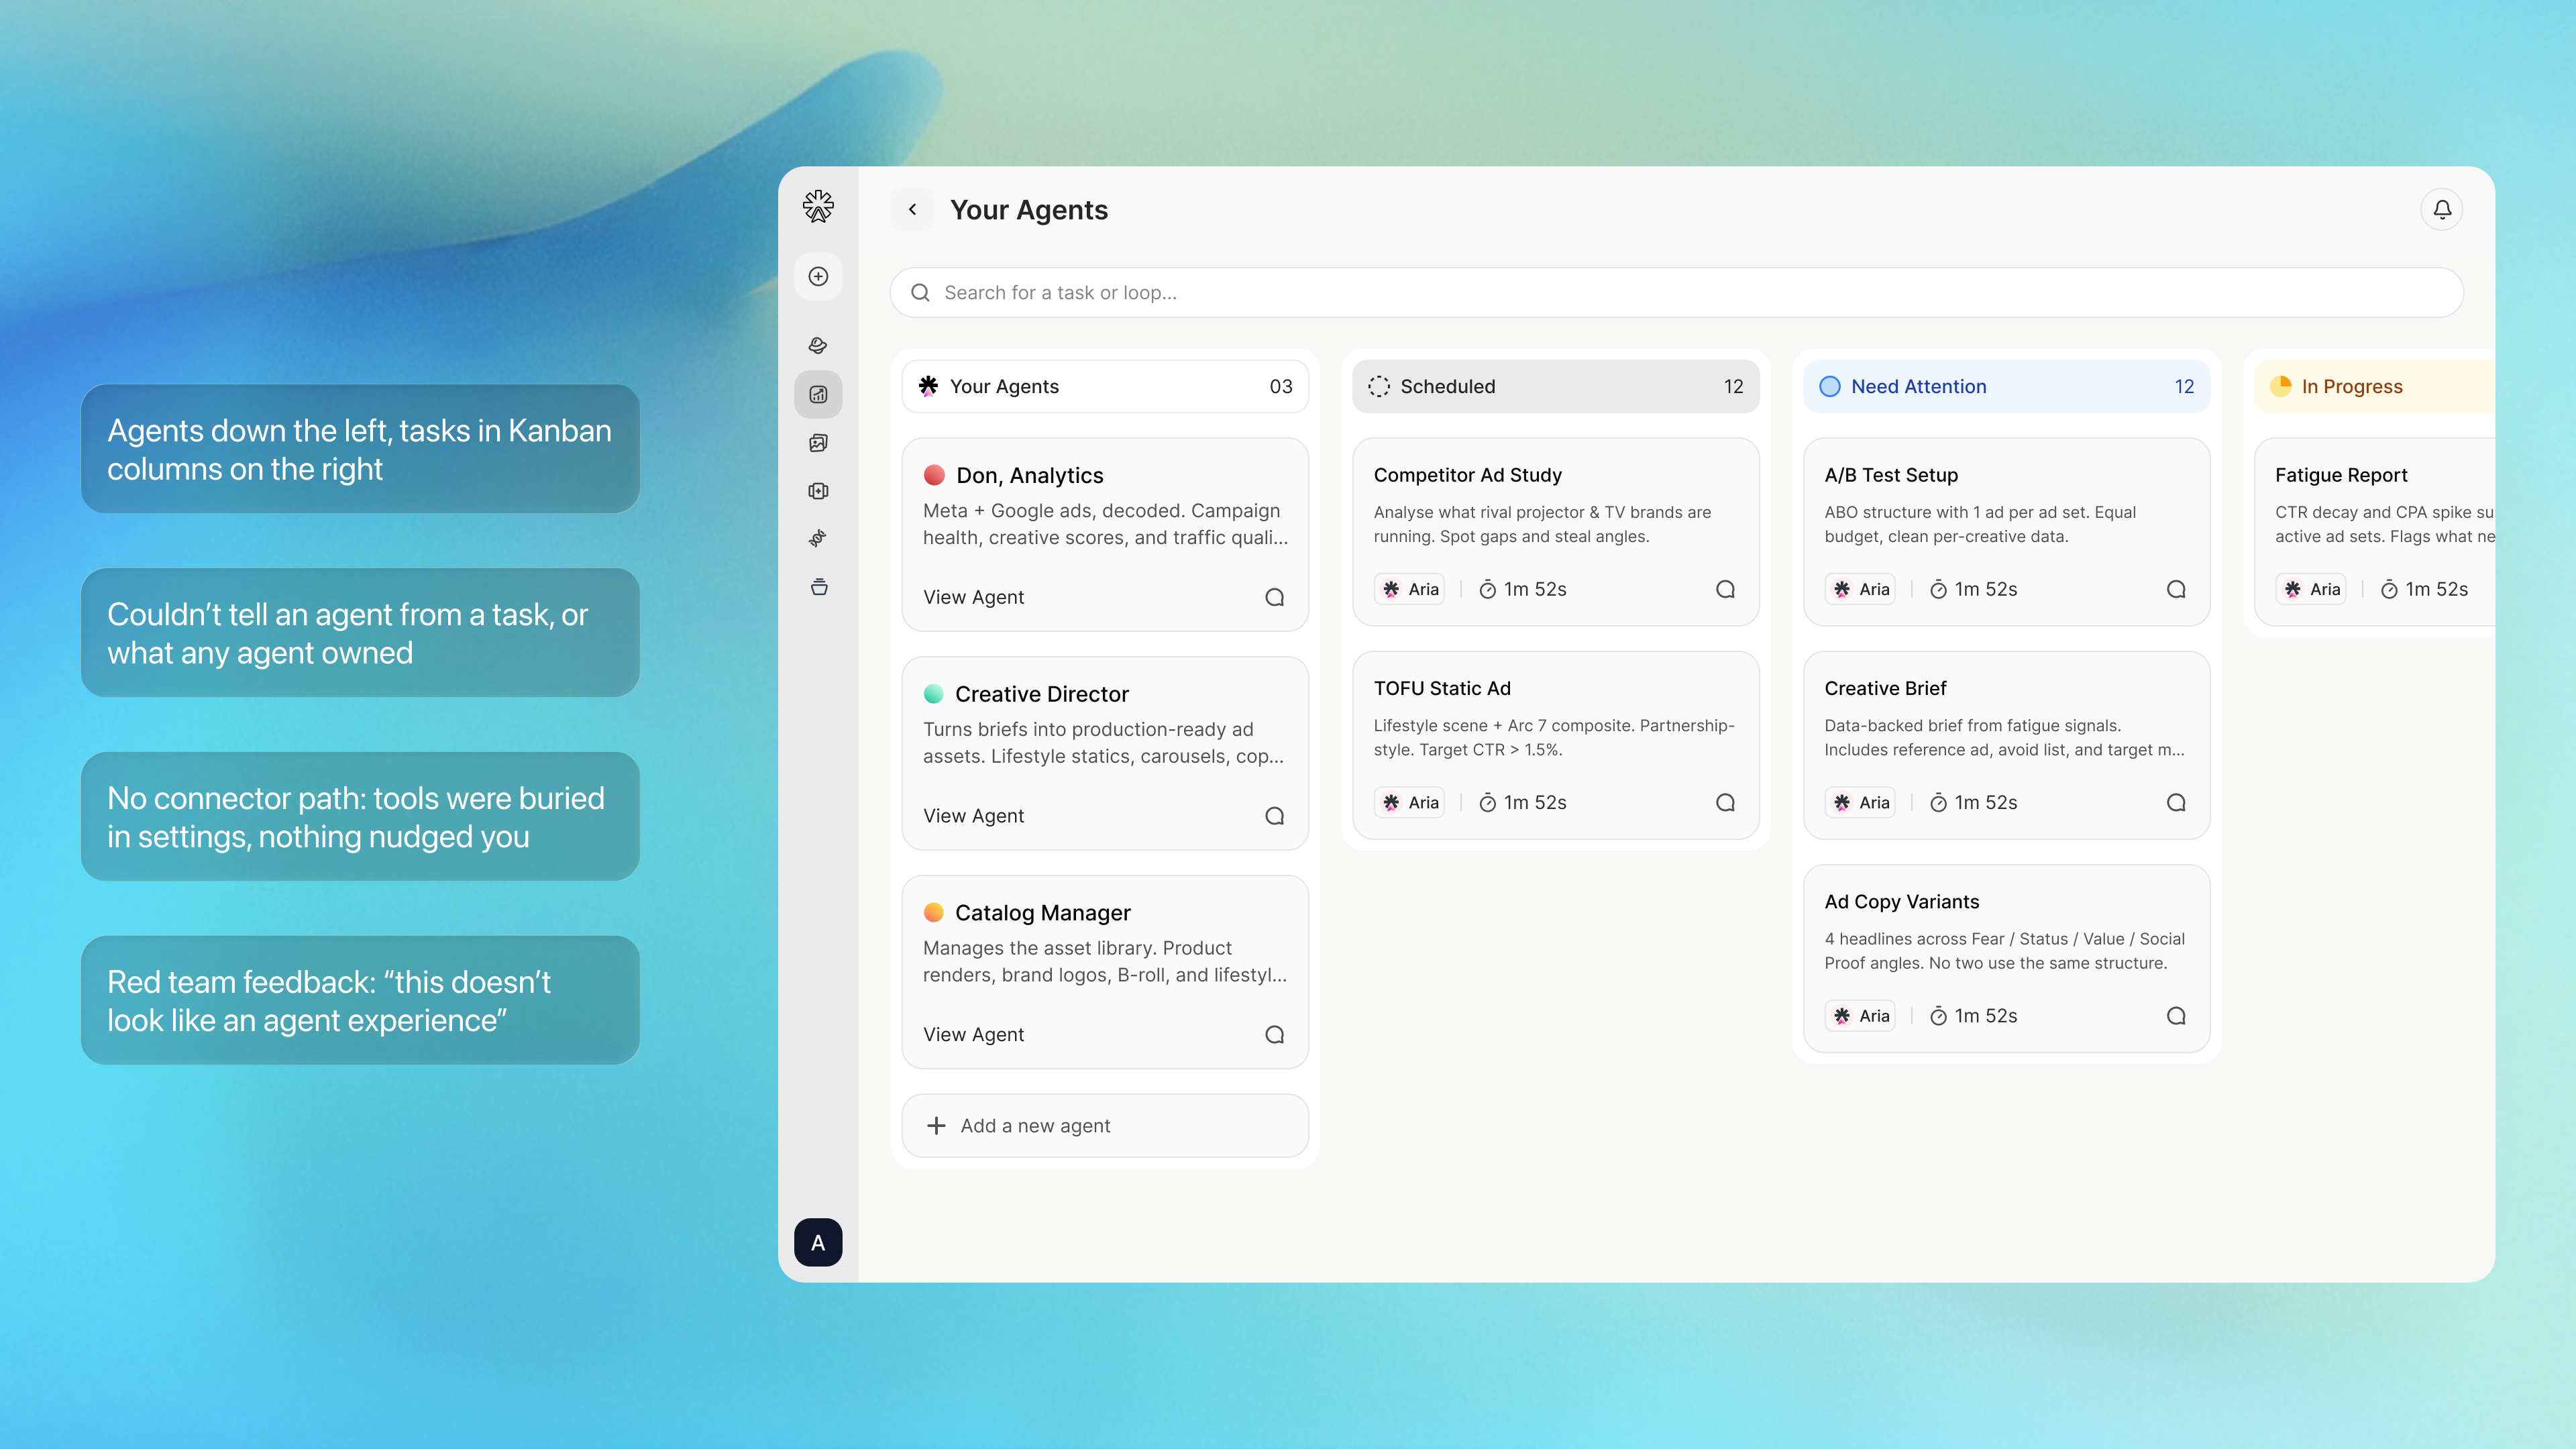Click Aria tag on Competitor Ad Study
This screenshot has width=2576, height=1449.
pos(1410,589)
